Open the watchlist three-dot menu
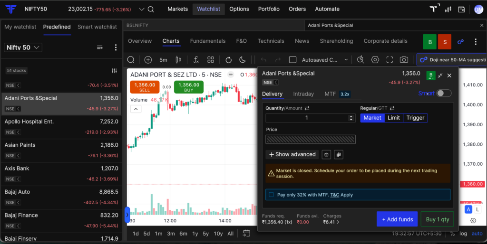Viewport: 487px width, 244px height. pos(116,47)
